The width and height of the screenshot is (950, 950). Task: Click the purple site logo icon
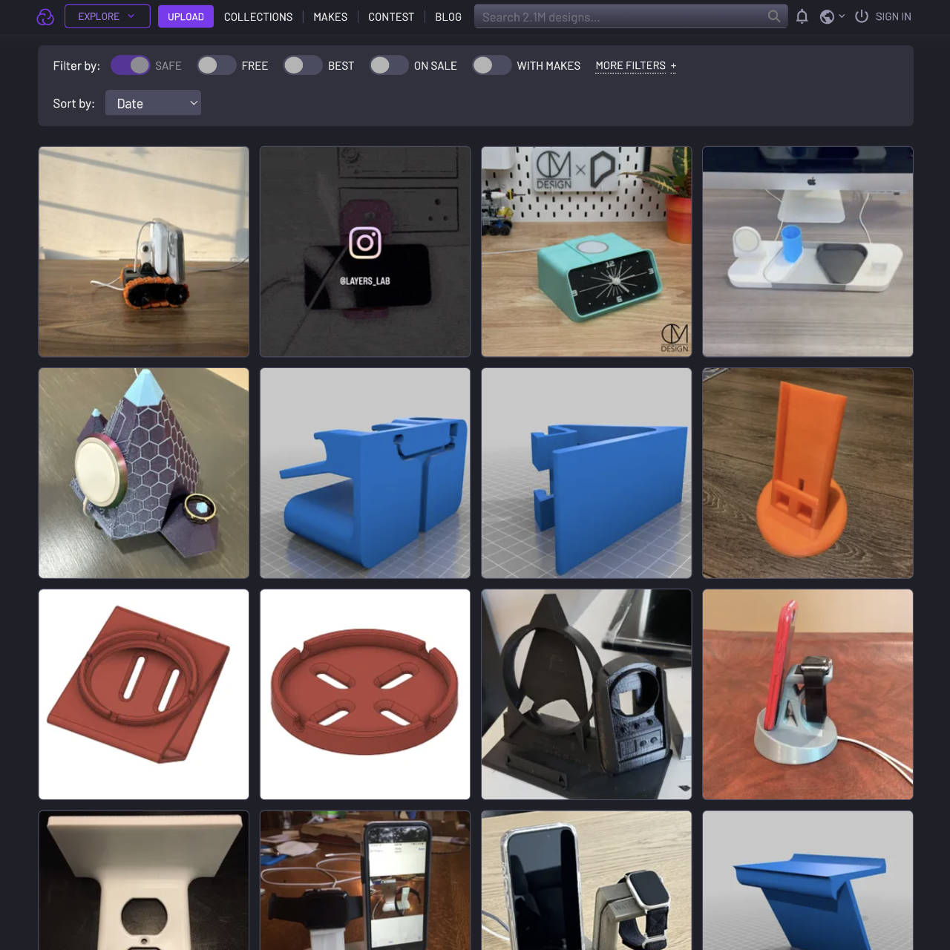pyautogui.click(x=45, y=16)
